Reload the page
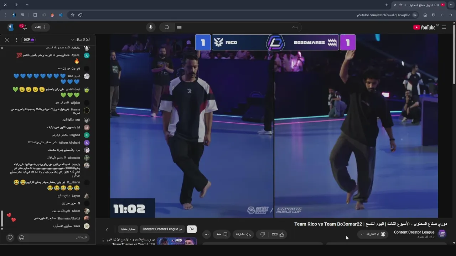 pyautogui.click(x=434, y=15)
